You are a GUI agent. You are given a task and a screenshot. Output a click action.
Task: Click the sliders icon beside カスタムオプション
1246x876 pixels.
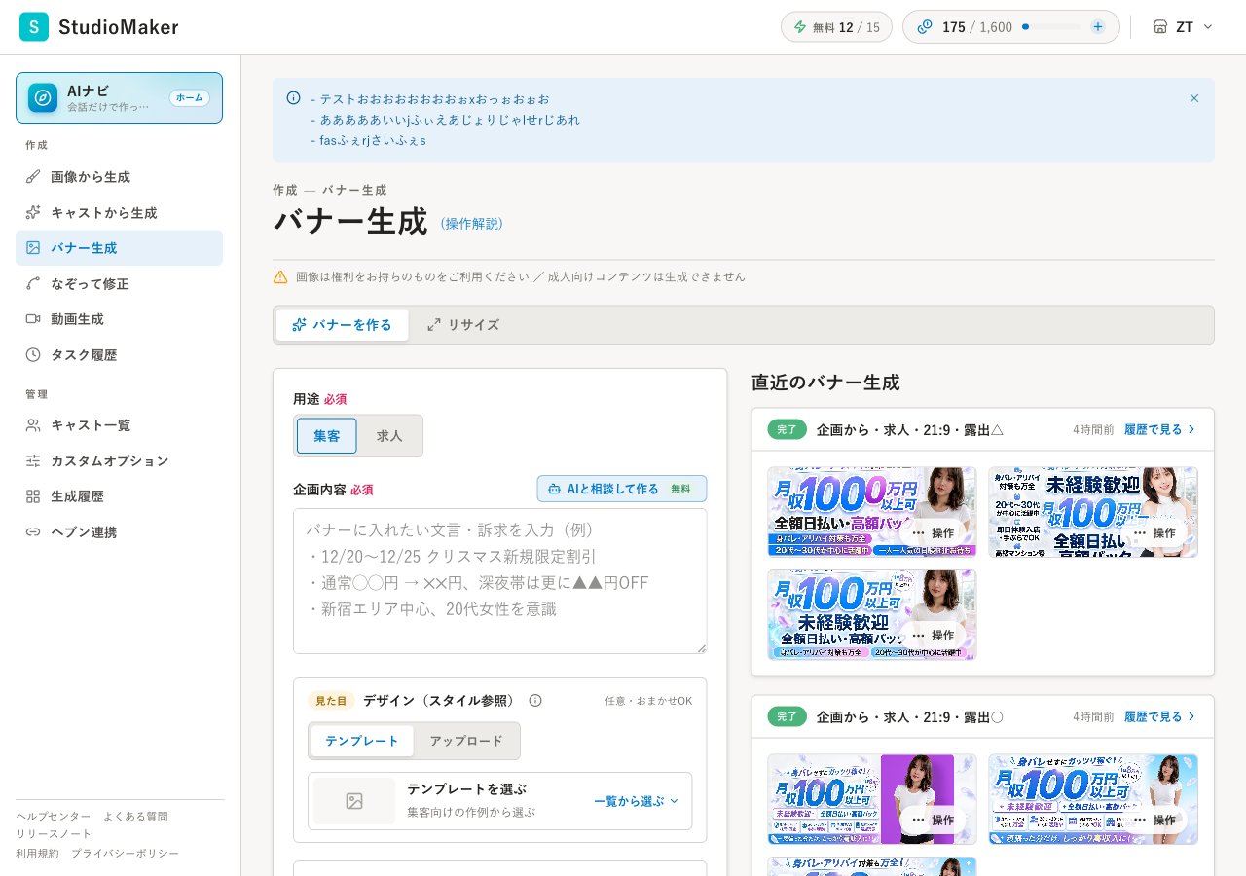pyautogui.click(x=33, y=460)
